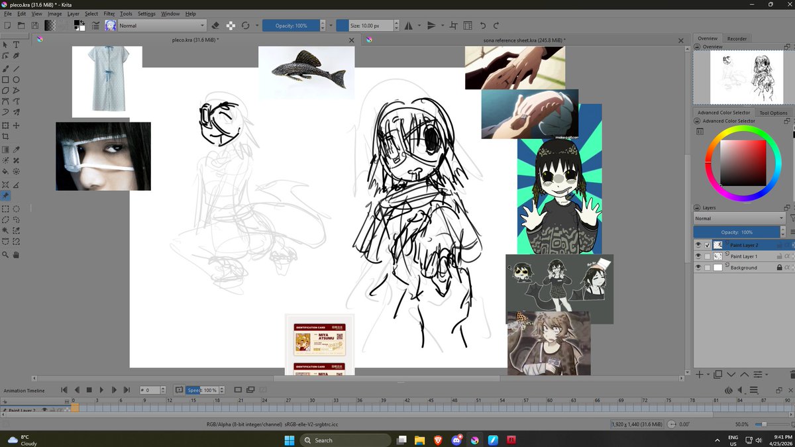Image resolution: width=795 pixels, height=447 pixels.
Task: Click the Redo arrow in toolbar
Action: tap(496, 26)
